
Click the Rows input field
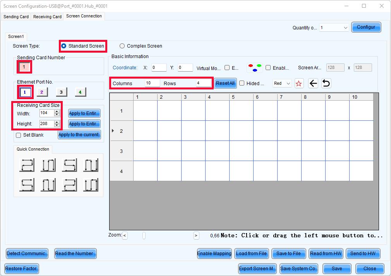click(x=204, y=83)
